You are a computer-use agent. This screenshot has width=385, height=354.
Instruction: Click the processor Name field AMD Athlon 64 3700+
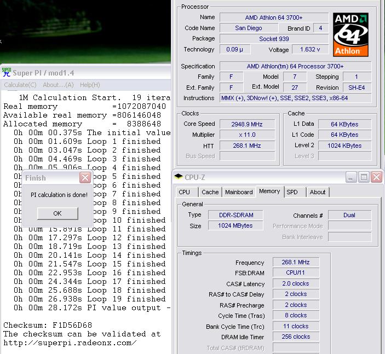pos(274,18)
